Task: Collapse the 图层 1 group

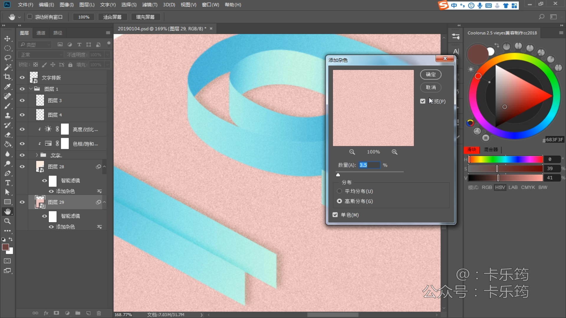Action: (x=31, y=89)
